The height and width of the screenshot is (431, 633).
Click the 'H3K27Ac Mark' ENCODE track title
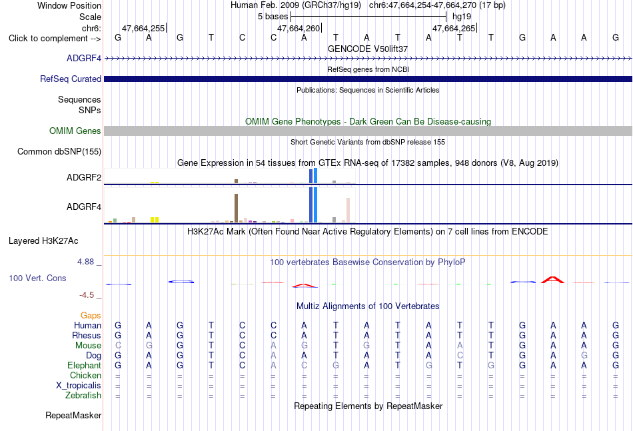coord(368,232)
